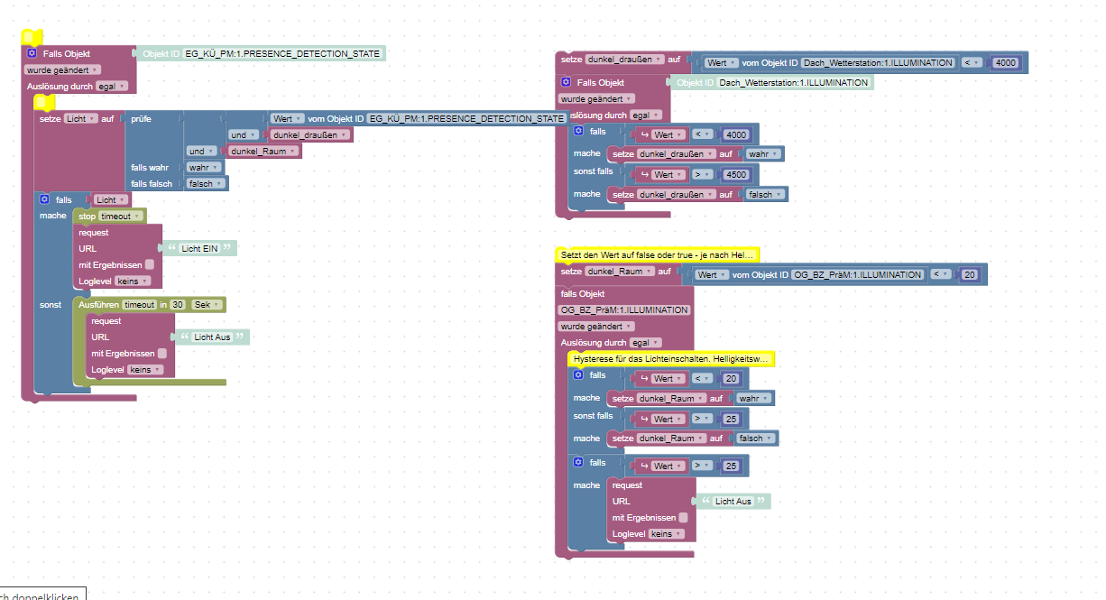Open falsch dropdown next to falls falsch
Viewport: 1106px width, 600px height.
207,184
